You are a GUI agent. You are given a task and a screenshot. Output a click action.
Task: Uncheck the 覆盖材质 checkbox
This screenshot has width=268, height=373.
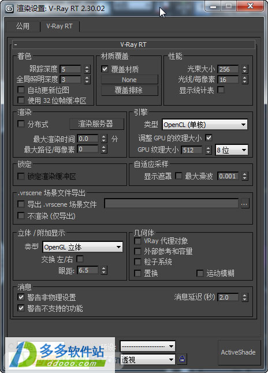[x=105, y=69]
